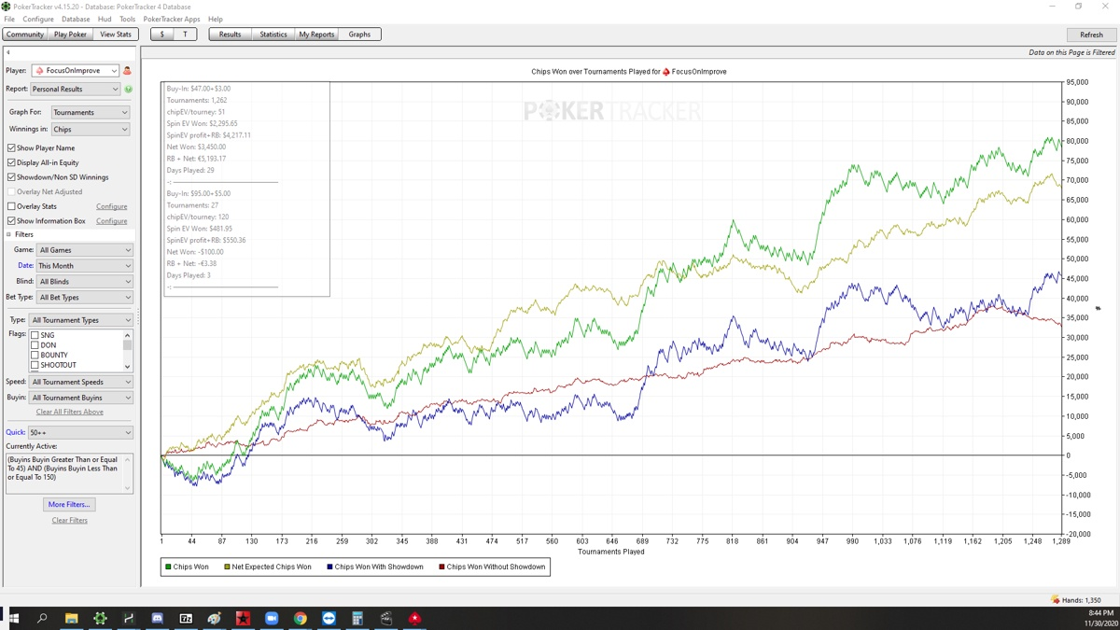
Task: Toggle Showdown/Non SD Winnings checkbox
Action: point(11,177)
